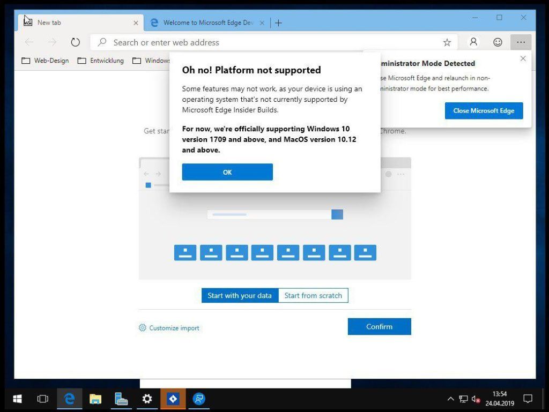
Task: Click the smiley feedback icon in Edge
Action: [x=497, y=42]
